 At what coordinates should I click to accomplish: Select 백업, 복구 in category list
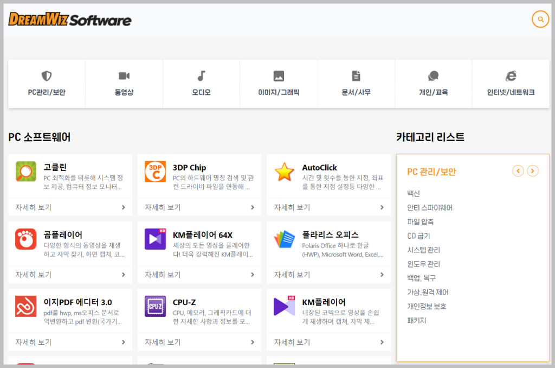(421, 278)
